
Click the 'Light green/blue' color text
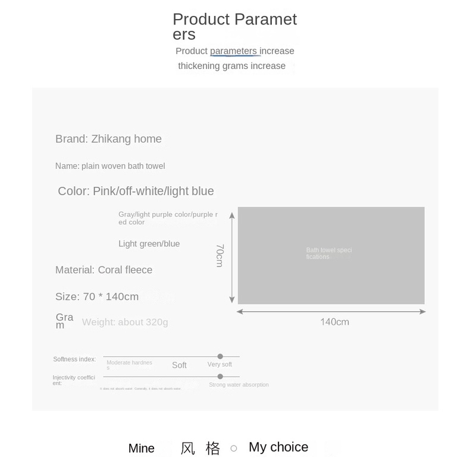(149, 243)
